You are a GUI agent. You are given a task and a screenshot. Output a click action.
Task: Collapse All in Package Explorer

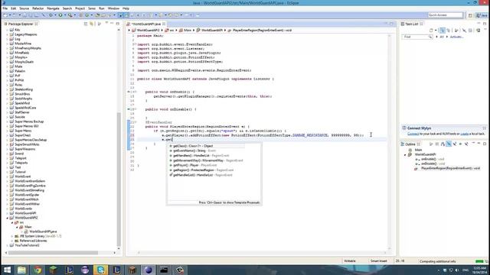pyautogui.click(x=86, y=24)
